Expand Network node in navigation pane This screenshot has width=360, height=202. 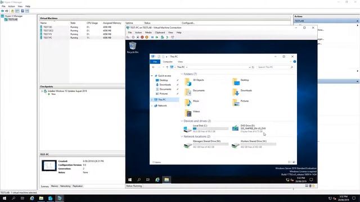tap(152, 106)
